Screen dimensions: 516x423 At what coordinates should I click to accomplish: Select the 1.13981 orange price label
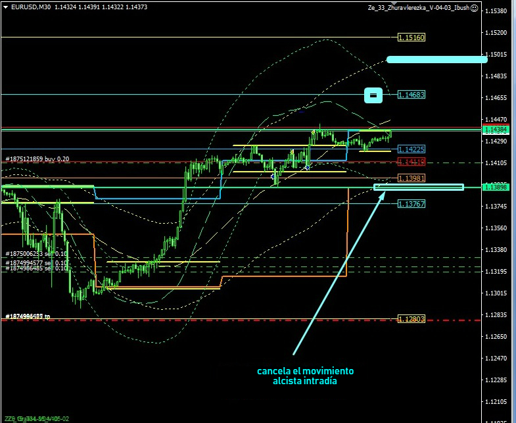pyautogui.click(x=411, y=178)
